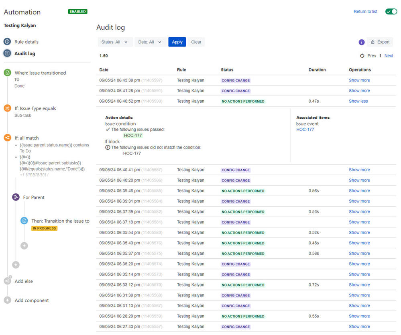Click the Rule details info icon

[x=7, y=42]
